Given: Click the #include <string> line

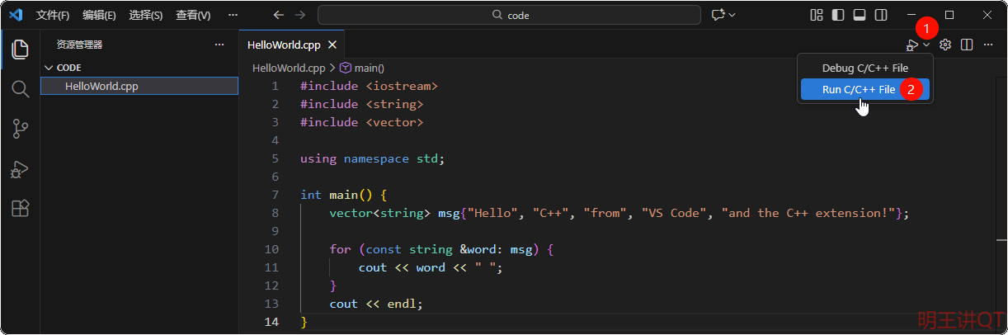Looking at the screenshot, I should pyautogui.click(x=361, y=104).
